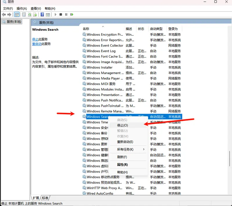This screenshot has width=232, height=206.
Task: Click the export list icon
Action: (34, 15)
